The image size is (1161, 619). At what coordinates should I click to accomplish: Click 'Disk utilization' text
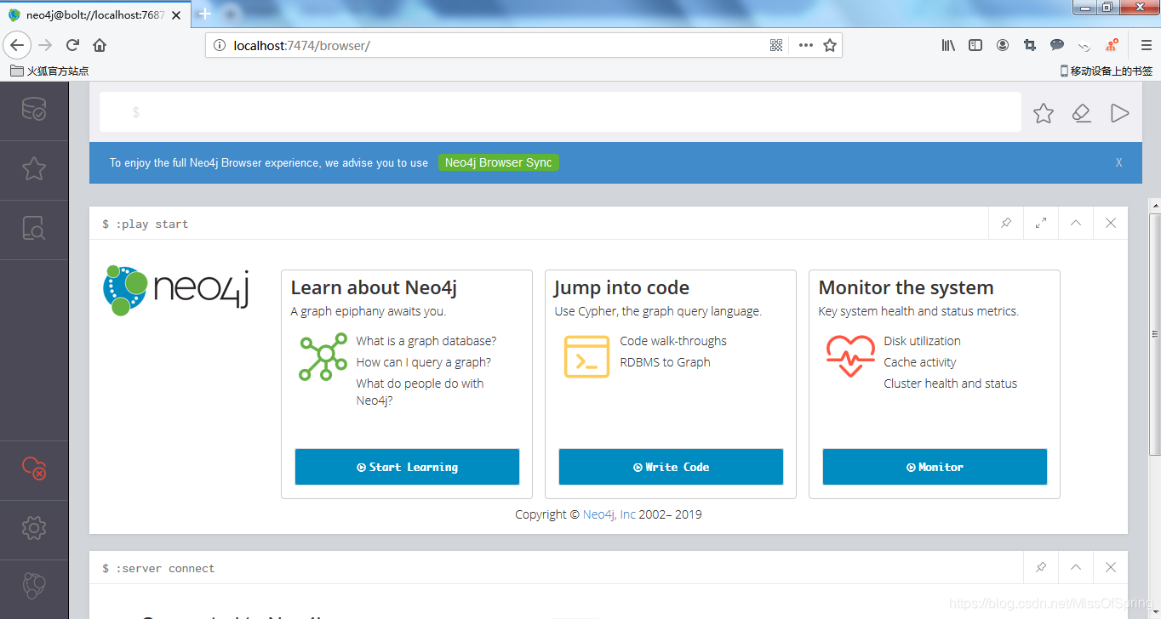tap(922, 341)
